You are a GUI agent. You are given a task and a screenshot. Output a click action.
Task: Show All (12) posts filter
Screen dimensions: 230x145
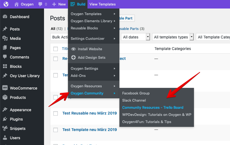(57, 29)
